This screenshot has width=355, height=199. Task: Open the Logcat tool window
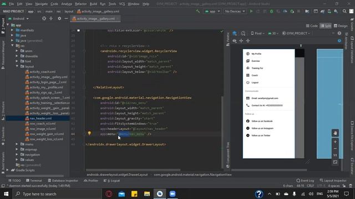(111, 181)
